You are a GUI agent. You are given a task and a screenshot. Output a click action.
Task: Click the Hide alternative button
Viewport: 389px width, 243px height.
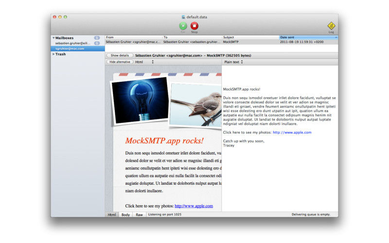[120, 62]
